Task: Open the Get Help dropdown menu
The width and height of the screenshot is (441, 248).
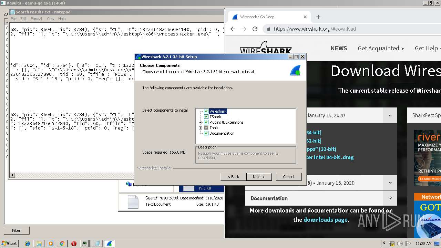Action: (x=428, y=48)
